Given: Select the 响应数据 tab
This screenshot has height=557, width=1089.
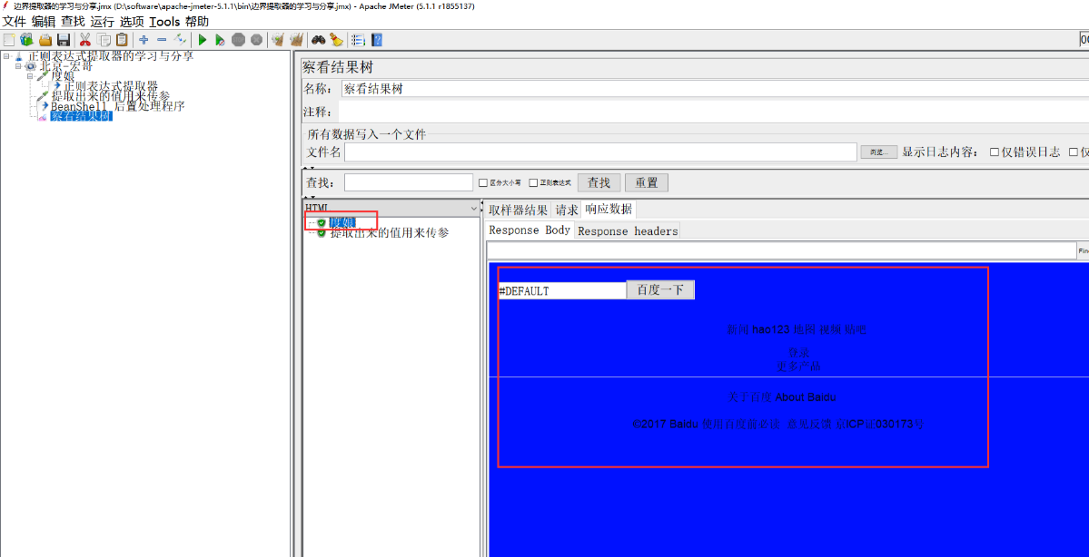Looking at the screenshot, I should click(609, 210).
